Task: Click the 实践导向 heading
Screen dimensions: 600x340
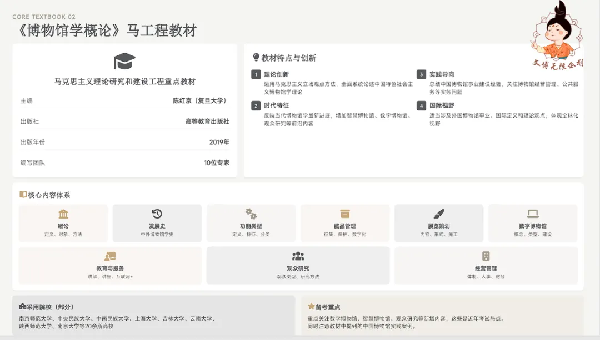Action: coord(442,74)
